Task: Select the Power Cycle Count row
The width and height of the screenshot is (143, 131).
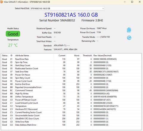Action: pyautogui.click(x=71, y=81)
